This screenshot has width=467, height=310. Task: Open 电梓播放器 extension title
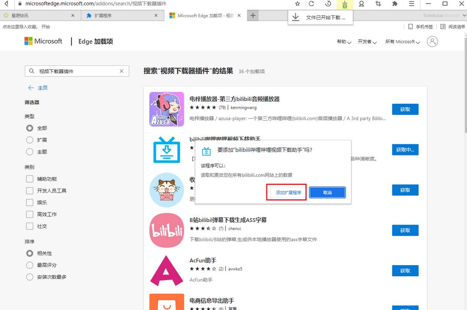[235, 99]
